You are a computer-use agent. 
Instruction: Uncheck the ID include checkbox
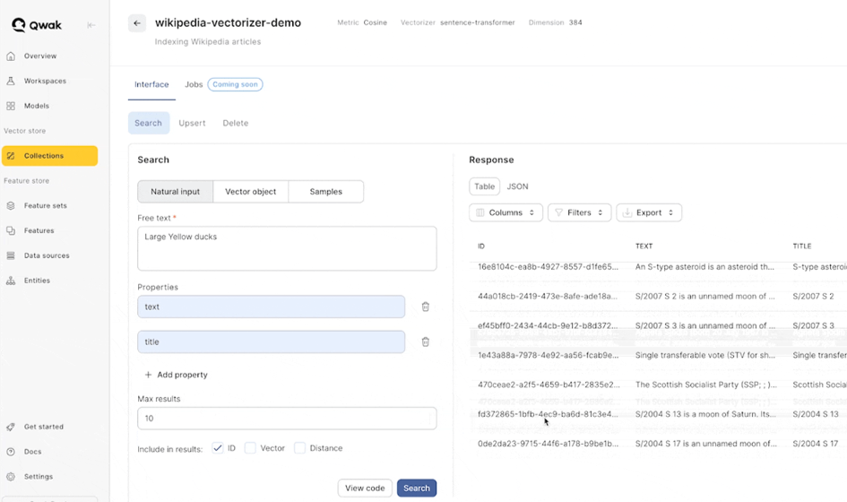pyautogui.click(x=218, y=448)
